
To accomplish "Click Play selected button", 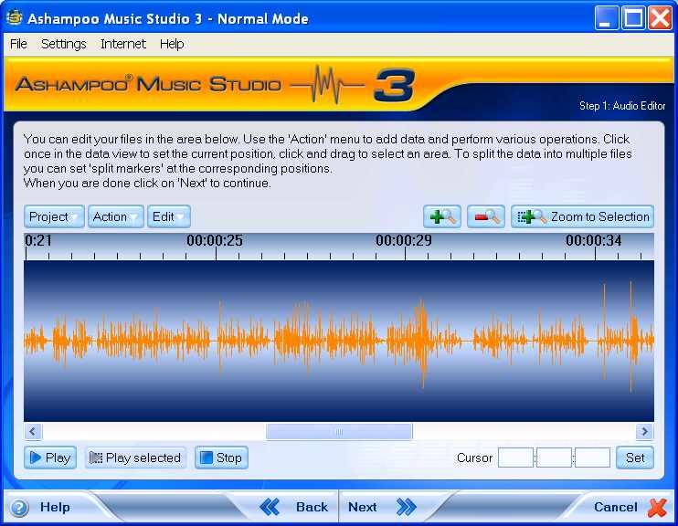I will (x=134, y=458).
